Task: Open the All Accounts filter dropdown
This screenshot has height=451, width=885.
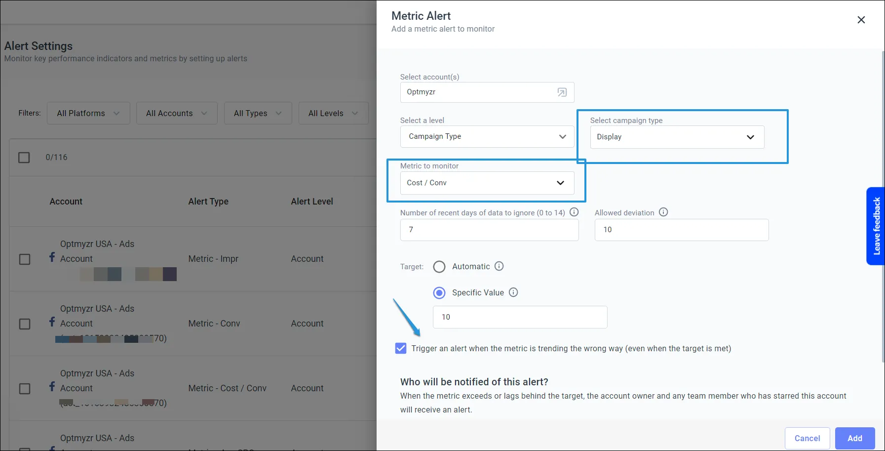Action: click(177, 113)
